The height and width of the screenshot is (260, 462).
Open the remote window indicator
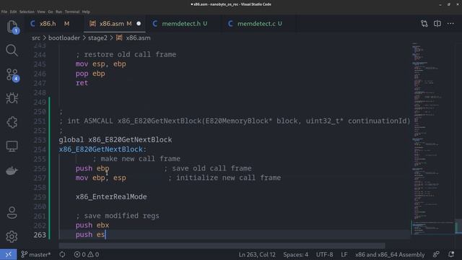tap(8, 254)
